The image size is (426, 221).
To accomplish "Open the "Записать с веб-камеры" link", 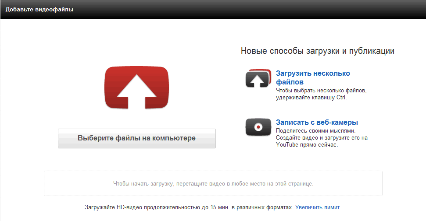I will coord(317,122).
